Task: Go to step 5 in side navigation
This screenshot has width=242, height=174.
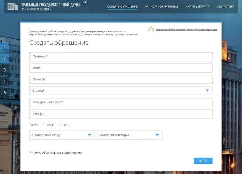Action: [x=5, y=92]
